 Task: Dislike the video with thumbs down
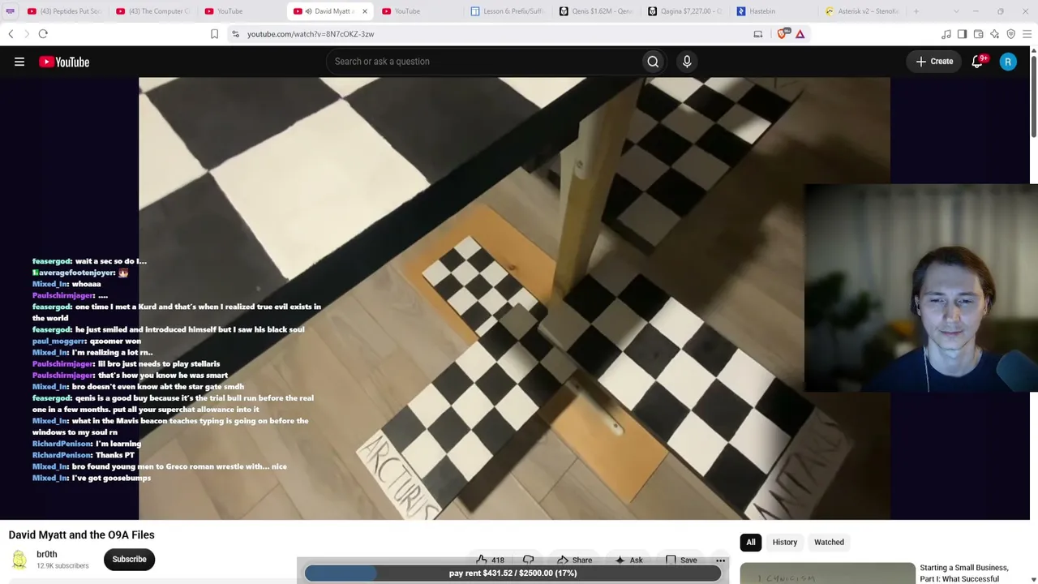pyautogui.click(x=529, y=560)
